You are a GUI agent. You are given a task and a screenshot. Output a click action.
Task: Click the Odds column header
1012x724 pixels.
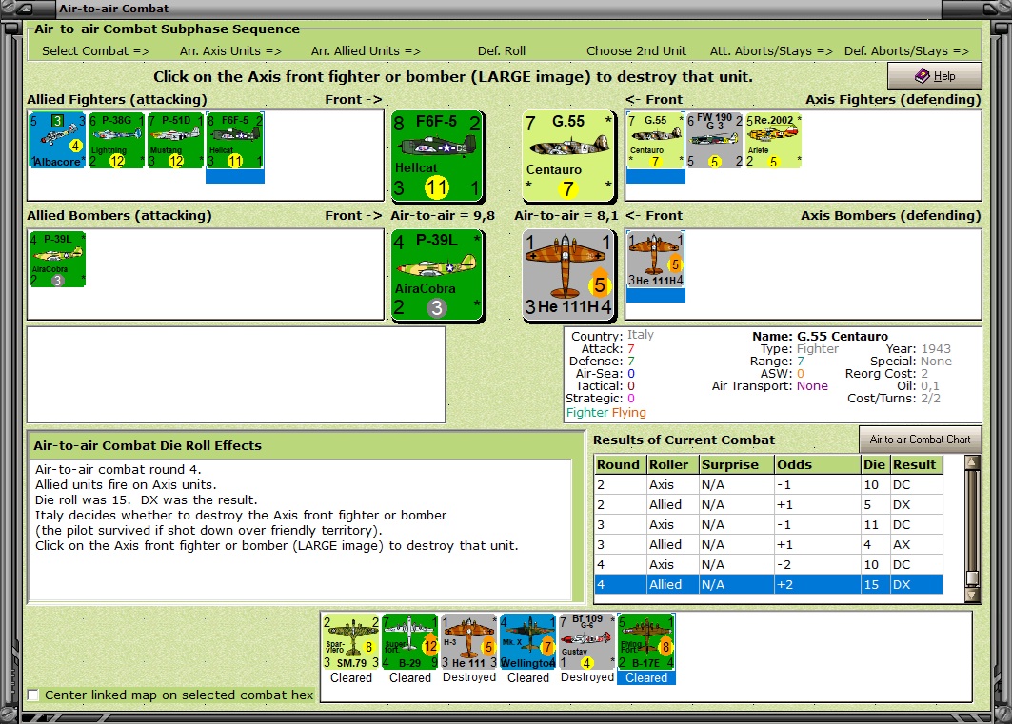click(x=818, y=465)
